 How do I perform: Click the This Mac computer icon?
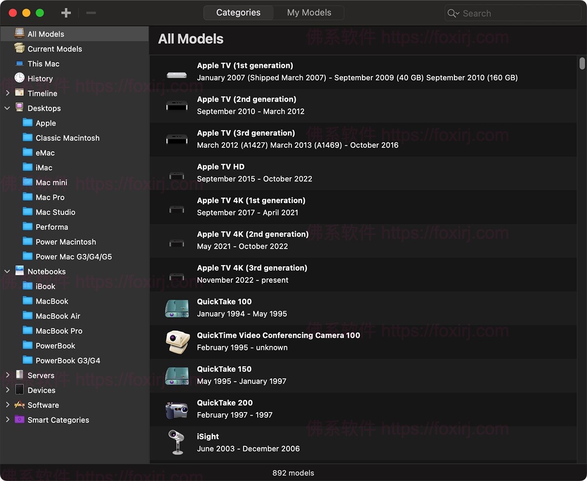(20, 64)
